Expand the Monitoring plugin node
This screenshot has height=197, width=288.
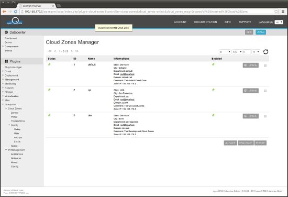click(3, 84)
